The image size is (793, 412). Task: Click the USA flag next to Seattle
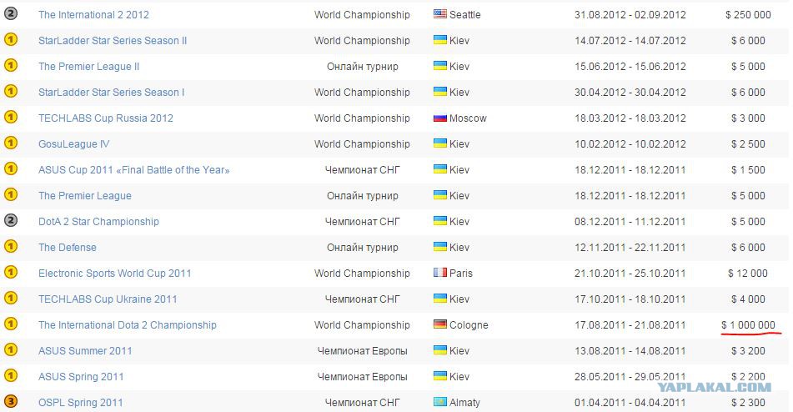pyautogui.click(x=440, y=14)
